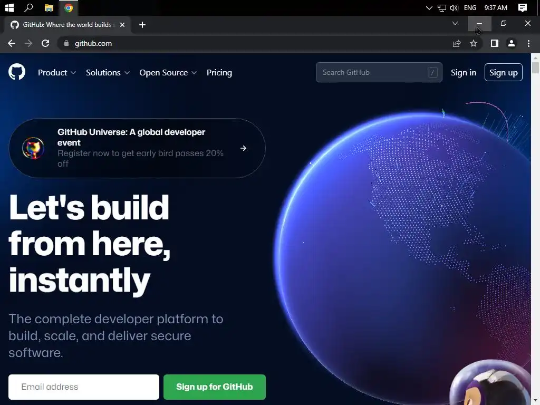Viewport: 540px width, 405px height.
Task: Expand the Open Source menu
Action: point(168,73)
